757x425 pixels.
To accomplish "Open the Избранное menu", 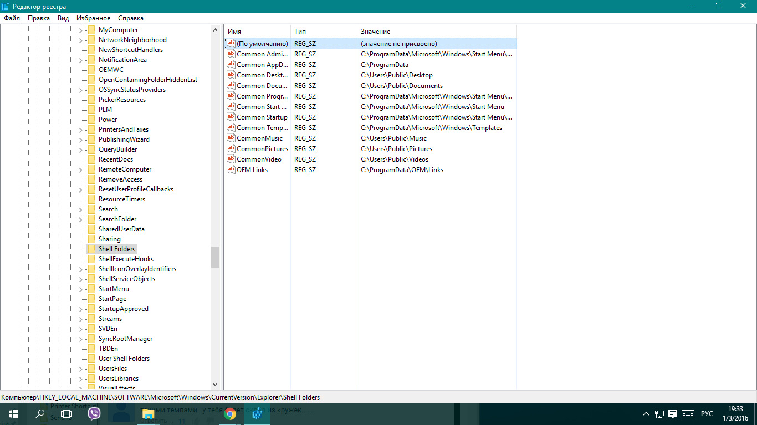I will click(x=93, y=18).
